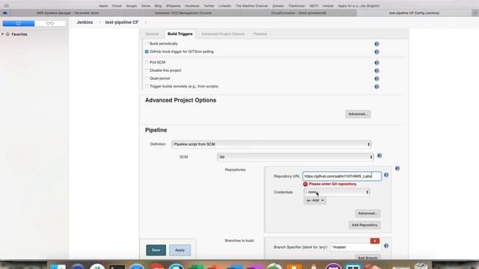Image resolution: width=479 pixels, height=269 pixels.
Task: Open TripAdvisor bookmark in favorites bar
Action: click(296, 6)
